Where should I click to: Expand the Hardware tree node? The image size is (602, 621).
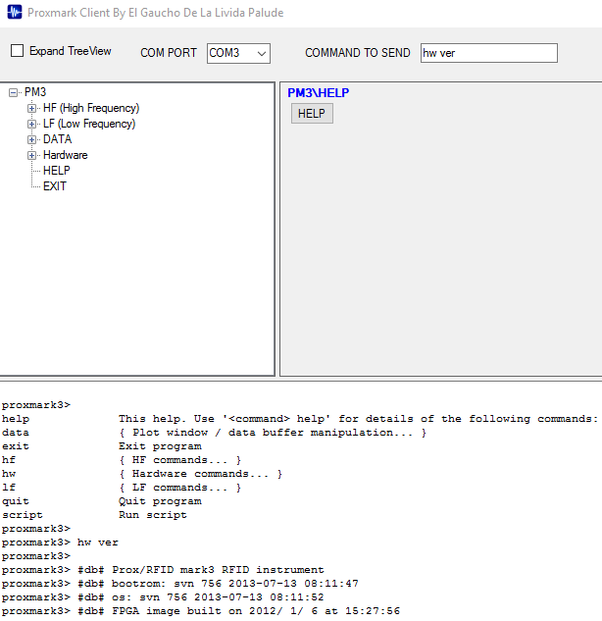tap(31, 155)
